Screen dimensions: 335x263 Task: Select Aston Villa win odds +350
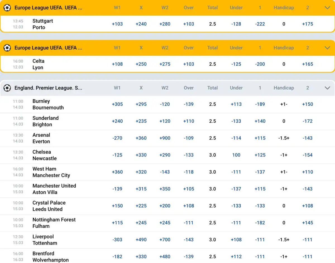click(x=165, y=189)
